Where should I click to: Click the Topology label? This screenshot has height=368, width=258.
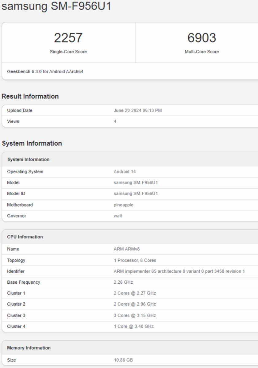click(x=16, y=260)
